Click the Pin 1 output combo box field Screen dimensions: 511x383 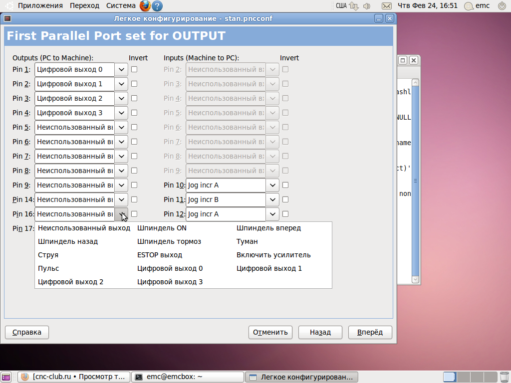click(x=75, y=69)
